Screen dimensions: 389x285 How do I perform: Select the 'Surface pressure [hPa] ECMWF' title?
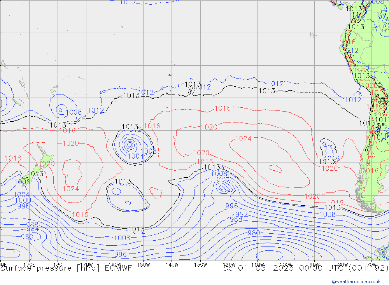[x=66, y=268]
